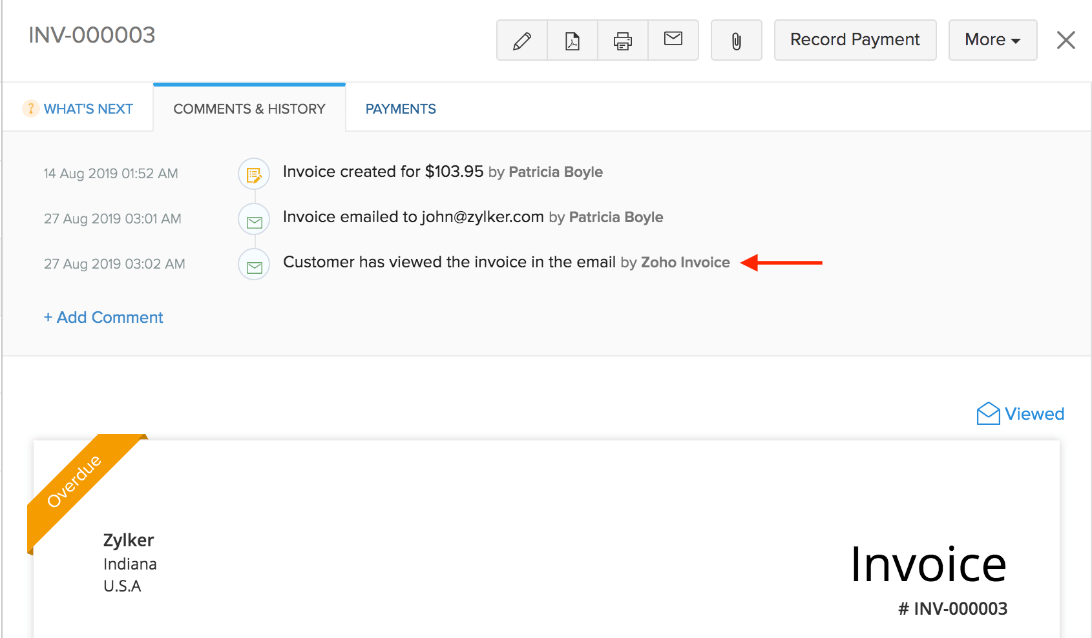
Task: Open the More dropdown
Action: click(x=992, y=39)
